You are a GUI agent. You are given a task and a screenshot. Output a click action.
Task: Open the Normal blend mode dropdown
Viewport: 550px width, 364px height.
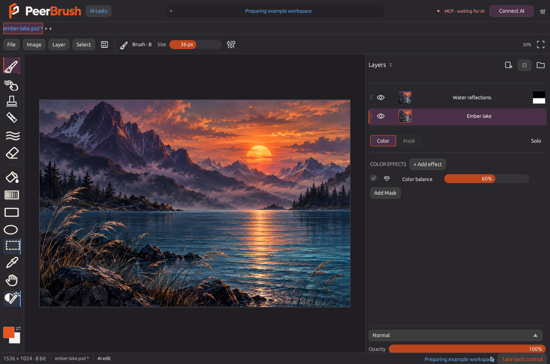[x=455, y=335]
